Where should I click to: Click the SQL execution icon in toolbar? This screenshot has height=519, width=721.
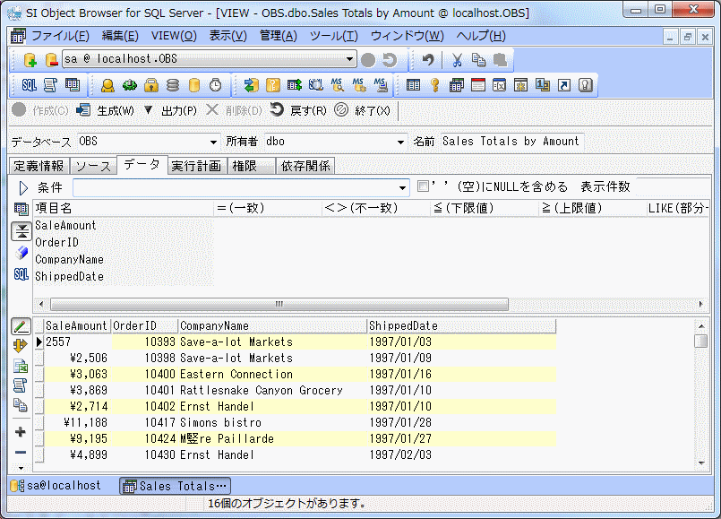29,85
